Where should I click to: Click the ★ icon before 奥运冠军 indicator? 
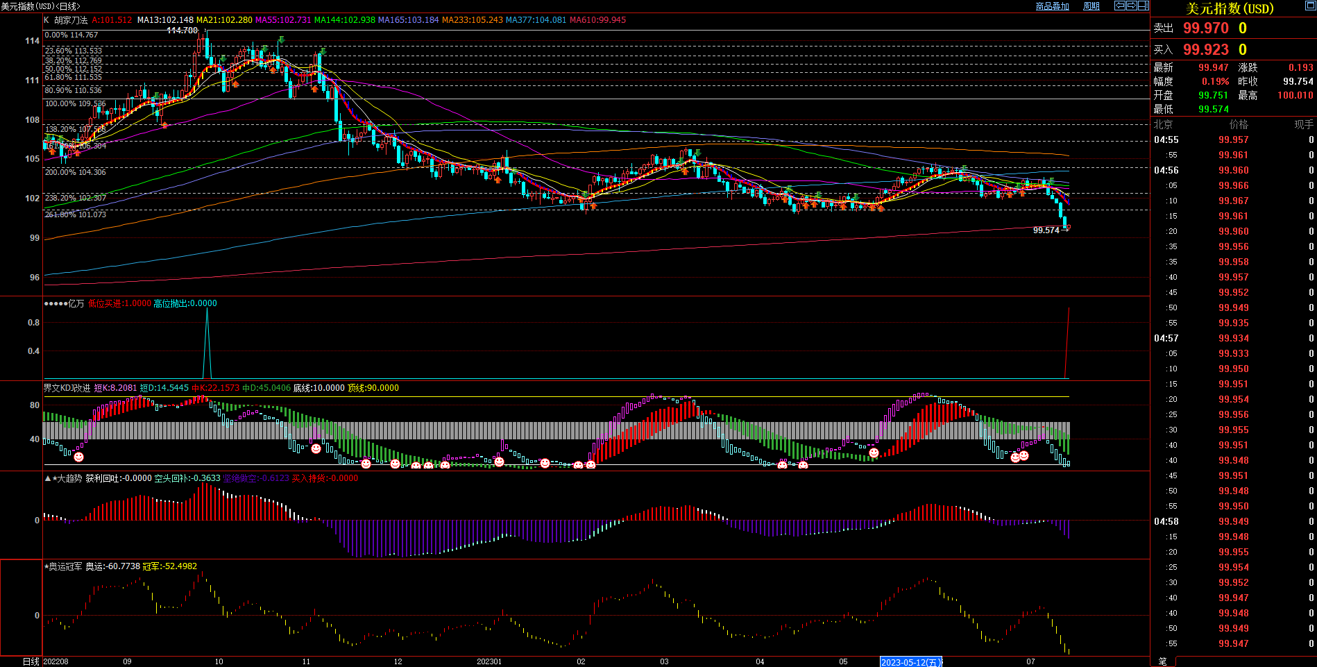coord(46,566)
